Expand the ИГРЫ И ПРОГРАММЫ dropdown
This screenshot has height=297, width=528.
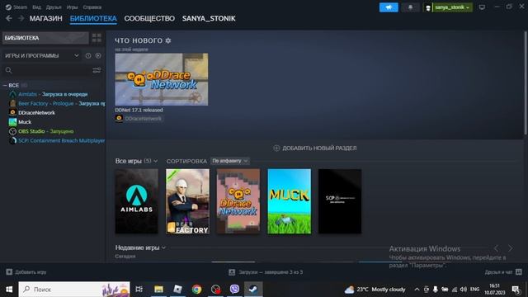coord(42,55)
